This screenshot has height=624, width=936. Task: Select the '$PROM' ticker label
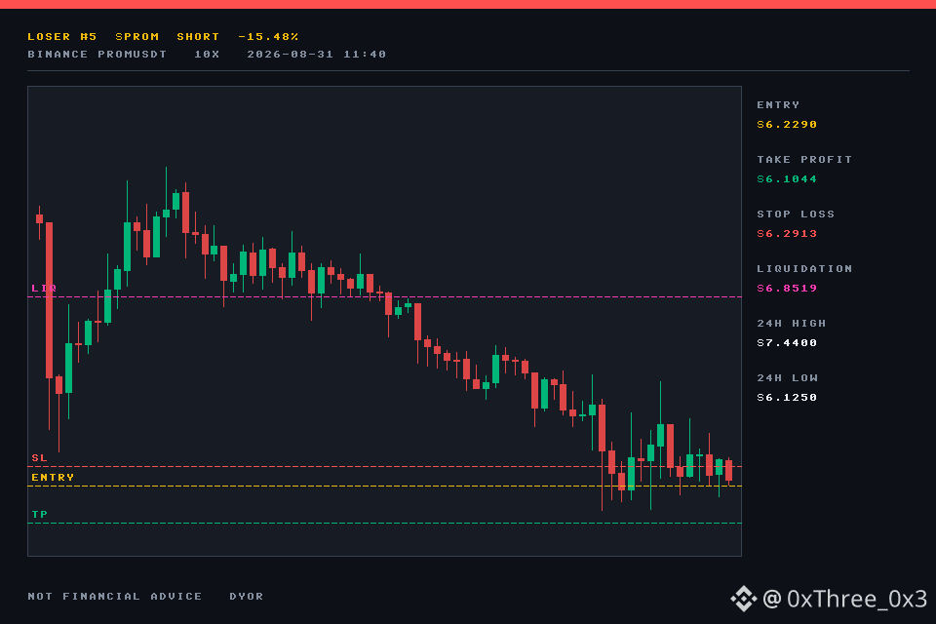click(137, 37)
